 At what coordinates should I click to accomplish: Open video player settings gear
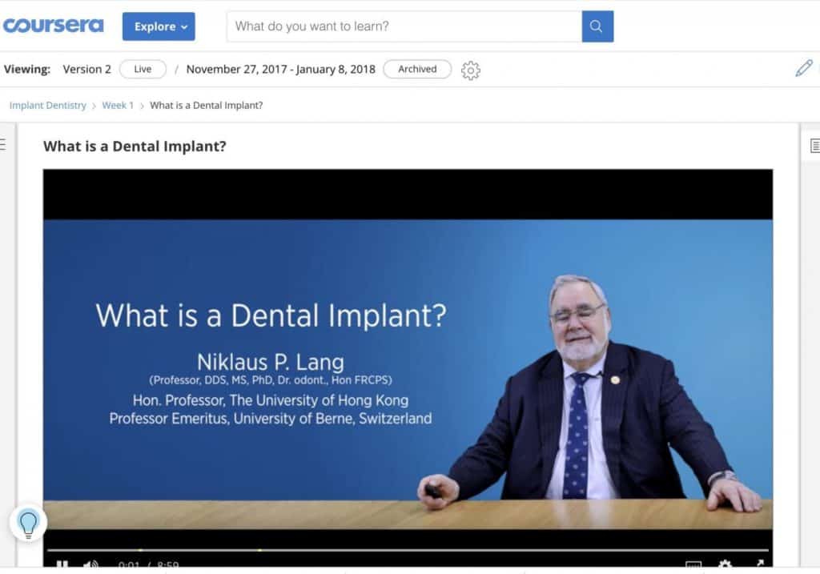[725, 565]
